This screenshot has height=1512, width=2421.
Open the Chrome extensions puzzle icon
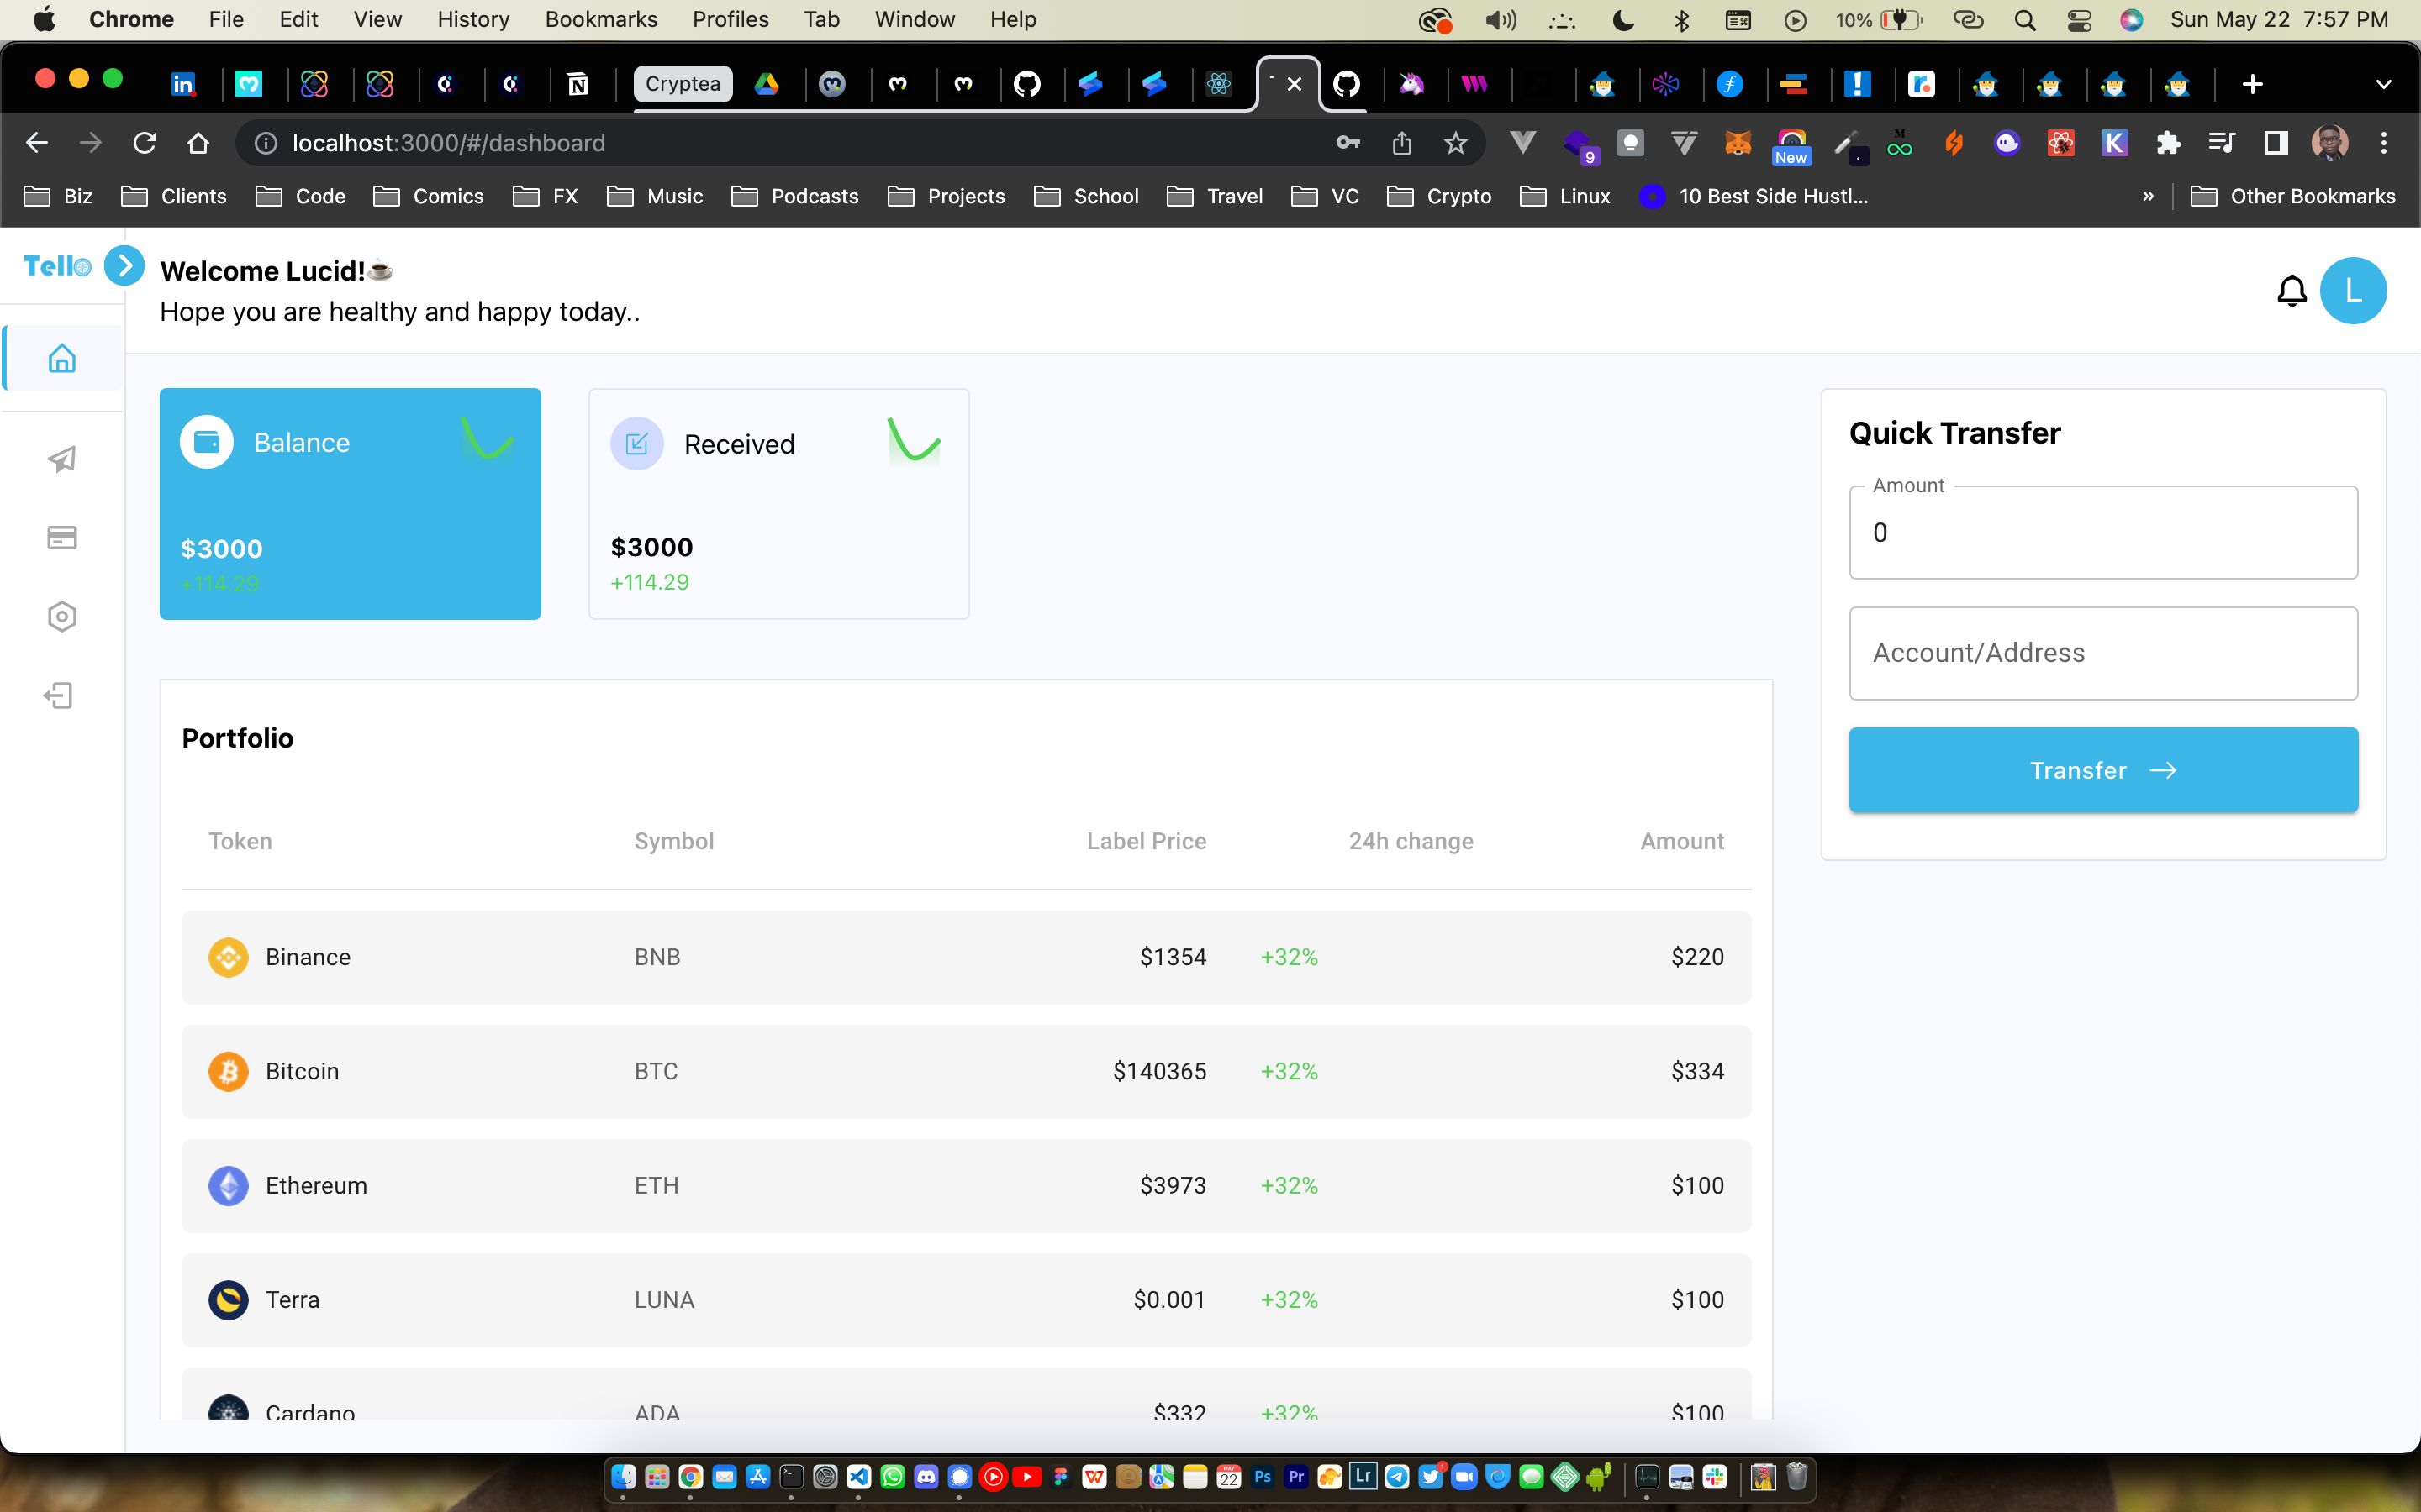tap(2168, 143)
